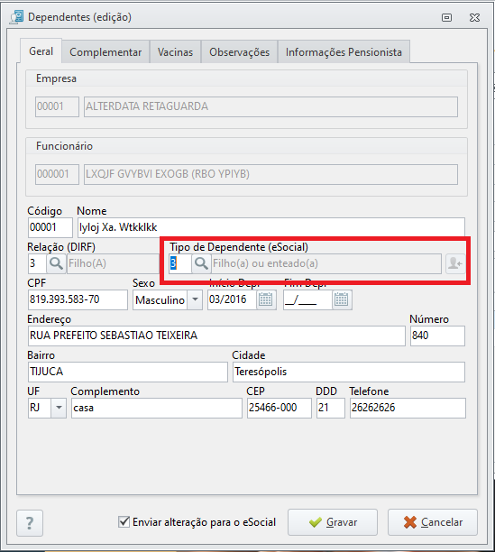Open Fim Dep. calendar picker
Screen dimensions: 495x552
(x=342, y=299)
